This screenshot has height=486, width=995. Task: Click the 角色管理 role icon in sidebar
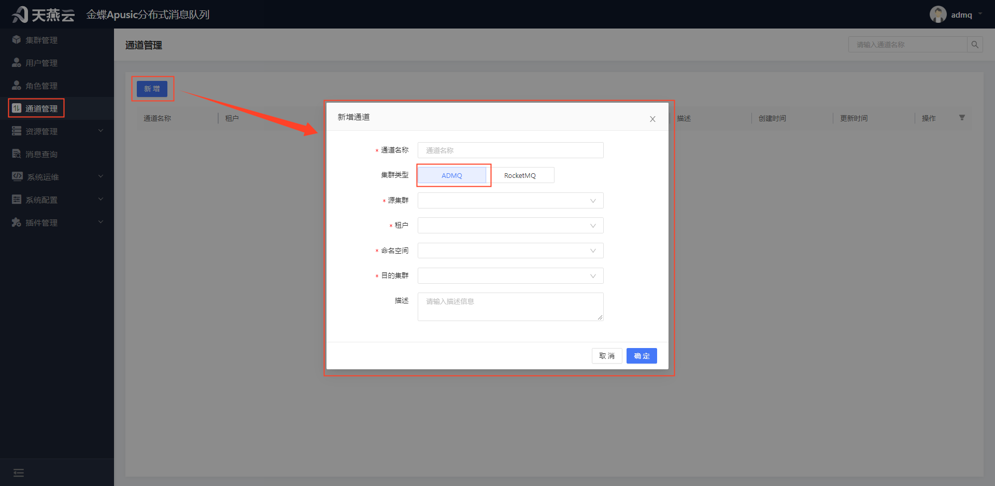point(17,86)
